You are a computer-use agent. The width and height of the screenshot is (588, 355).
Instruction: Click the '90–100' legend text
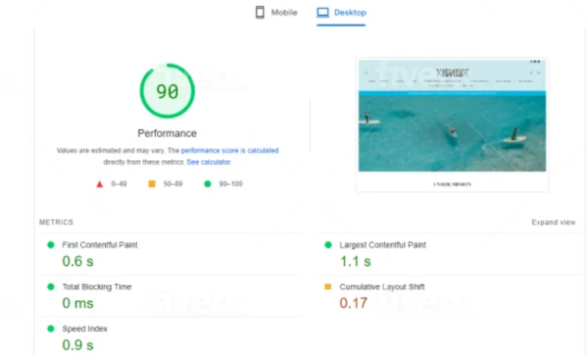coord(231,184)
